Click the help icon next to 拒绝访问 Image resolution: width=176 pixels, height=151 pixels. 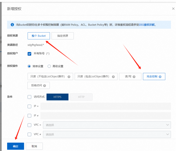tap(45, 86)
